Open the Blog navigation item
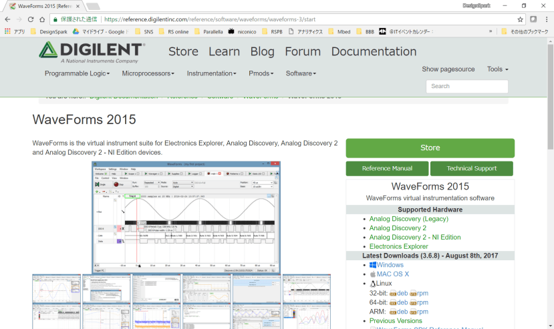This screenshot has width=554, height=329. [263, 51]
